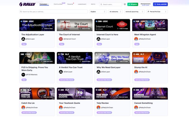
Task: Open the Period Pot Size sort dropdown
Action: click(x=157, y=12)
